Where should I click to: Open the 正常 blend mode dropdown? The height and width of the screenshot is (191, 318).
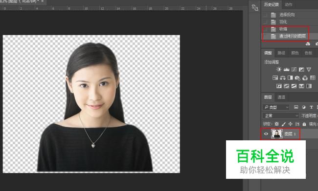(281, 115)
